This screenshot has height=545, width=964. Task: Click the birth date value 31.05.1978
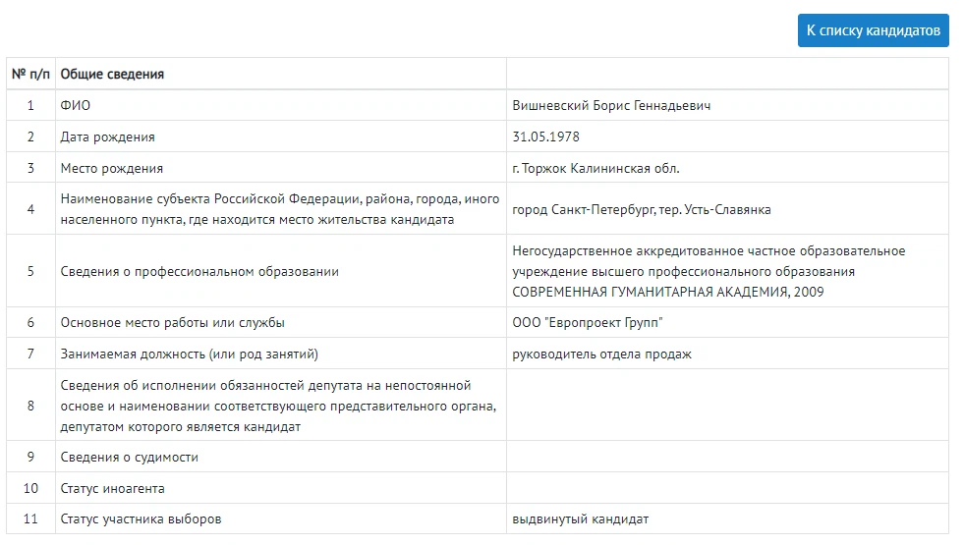[x=545, y=136]
